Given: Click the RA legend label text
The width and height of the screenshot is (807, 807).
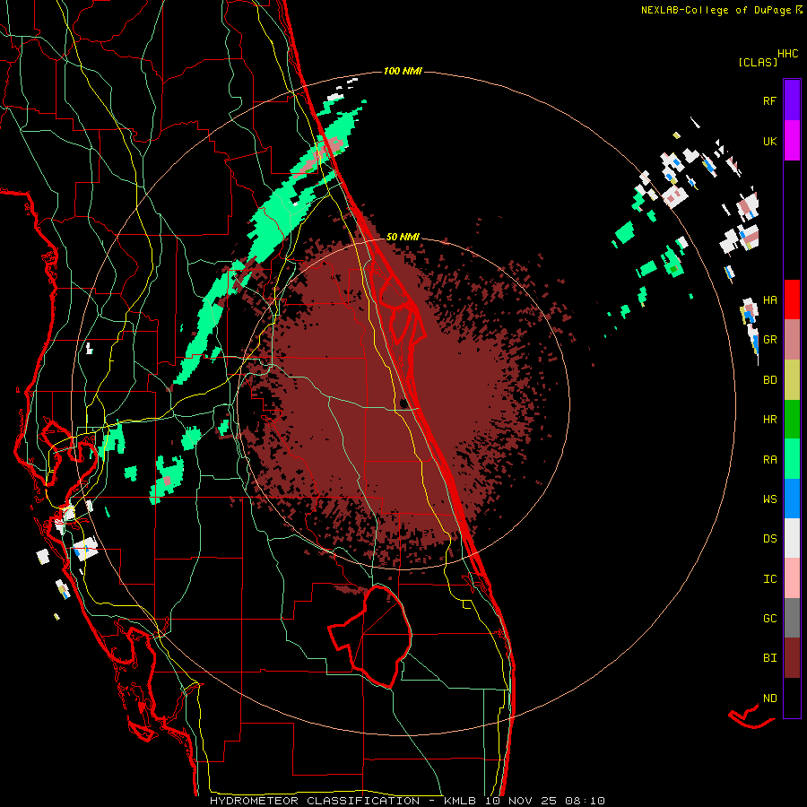Looking at the screenshot, I should [x=769, y=460].
